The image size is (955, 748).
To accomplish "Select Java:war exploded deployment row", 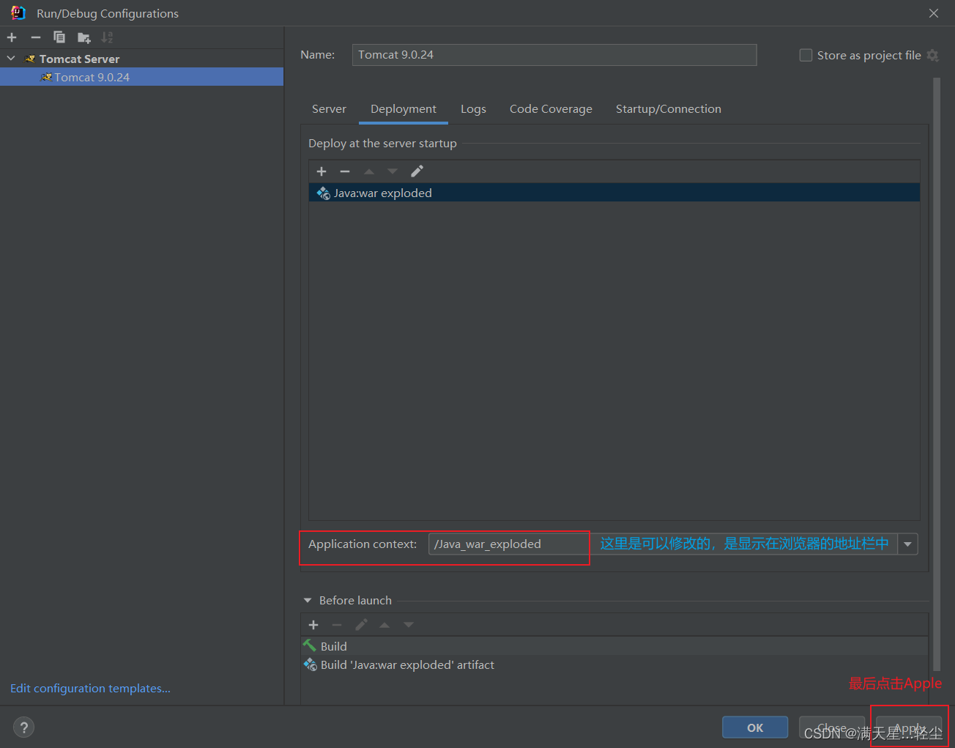I will 614,193.
